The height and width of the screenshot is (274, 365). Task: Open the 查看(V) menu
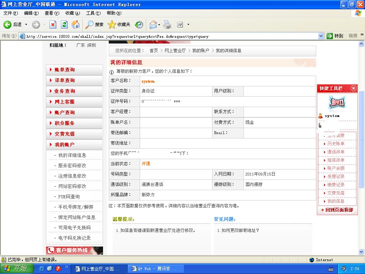pyautogui.click(x=52, y=13)
